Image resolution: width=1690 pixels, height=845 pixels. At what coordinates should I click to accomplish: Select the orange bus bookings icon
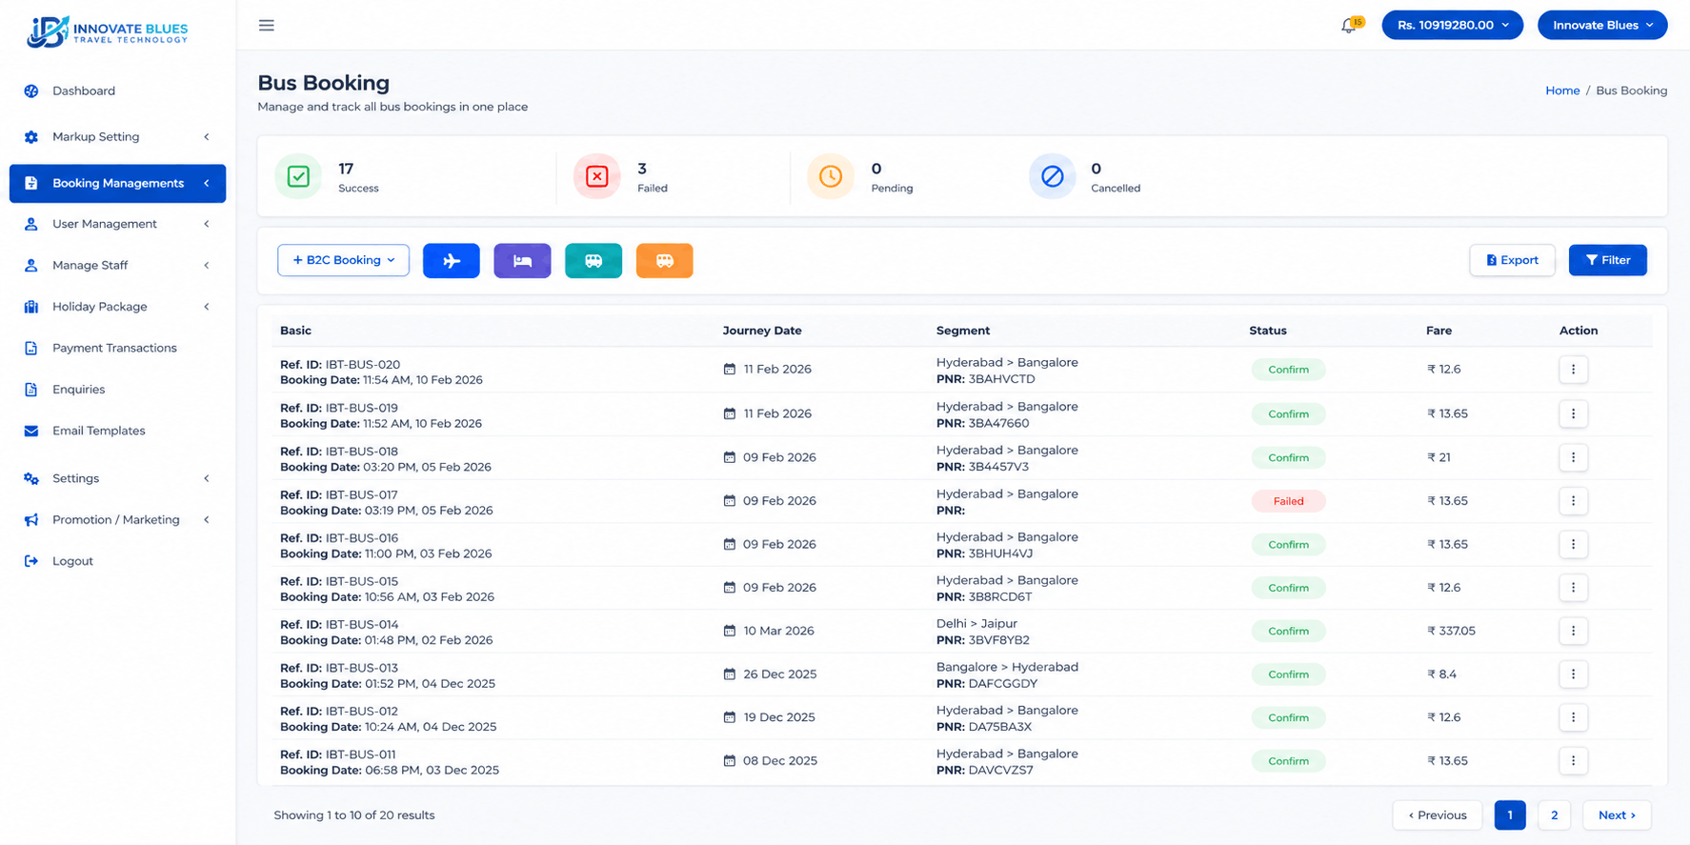(664, 260)
